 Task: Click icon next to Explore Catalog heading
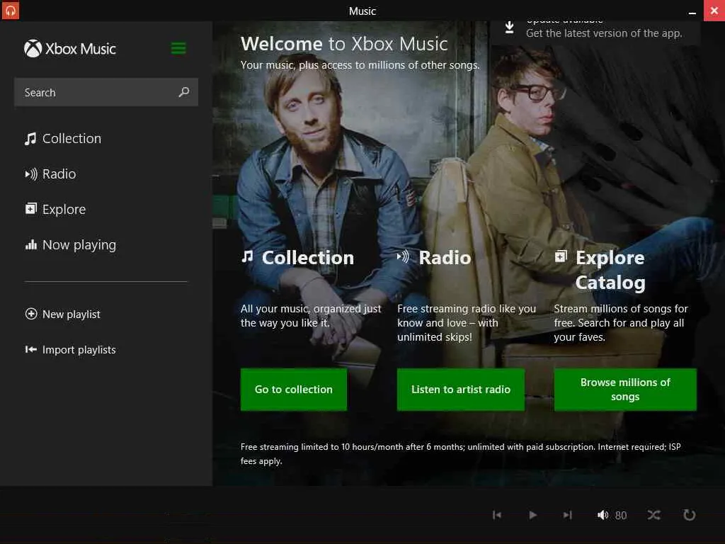(561, 256)
